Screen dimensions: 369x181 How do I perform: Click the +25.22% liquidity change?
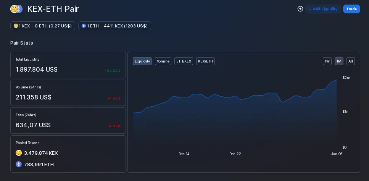pyautogui.click(x=113, y=70)
